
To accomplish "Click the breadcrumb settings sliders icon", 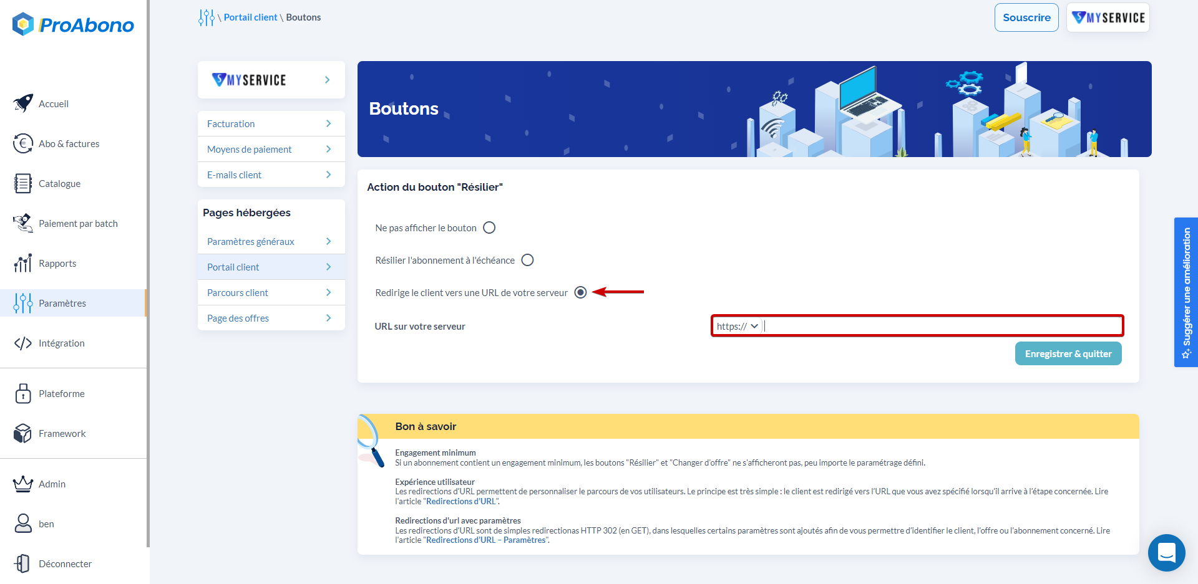I will pyautogui.click(x=207, y=17).
